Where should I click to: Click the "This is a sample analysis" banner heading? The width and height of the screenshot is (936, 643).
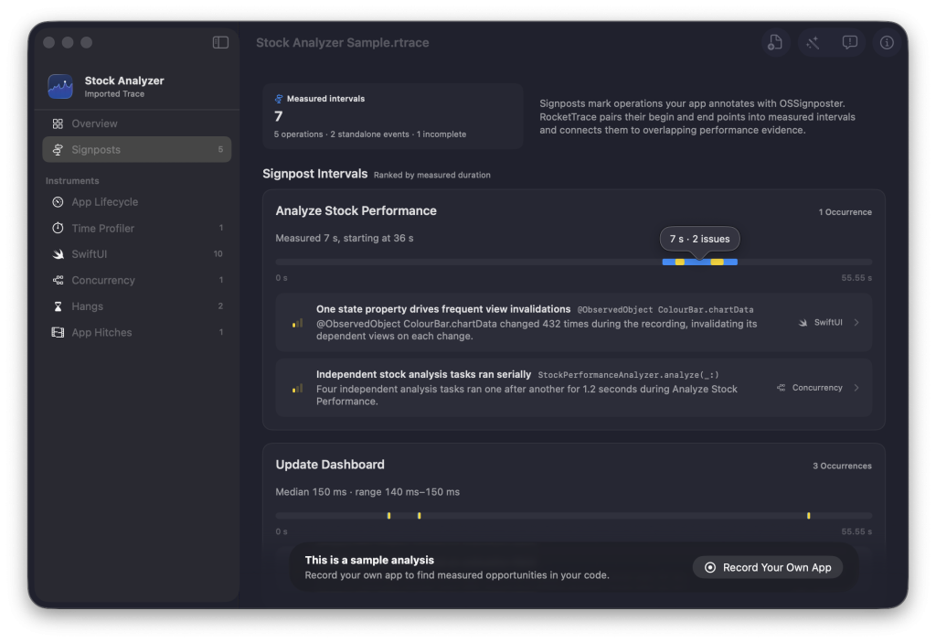(x=369, y=561)
